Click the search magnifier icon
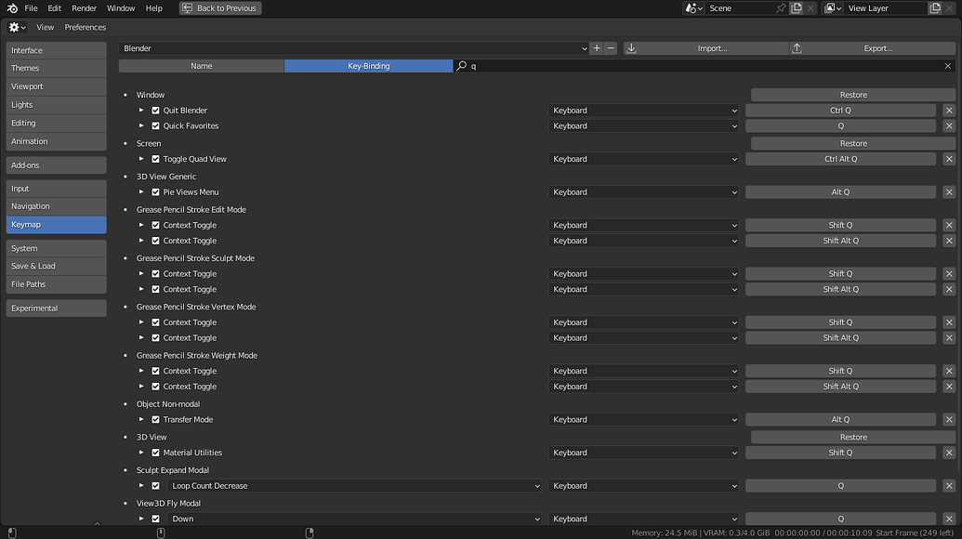The height and width of the screenshot is (539, 962). (x=461, y=66)
